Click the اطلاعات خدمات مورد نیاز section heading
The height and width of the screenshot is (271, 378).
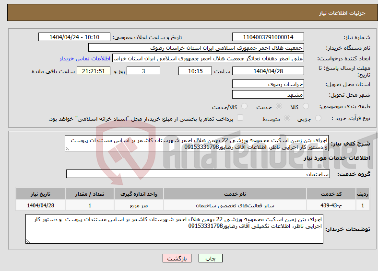point(337,158)
